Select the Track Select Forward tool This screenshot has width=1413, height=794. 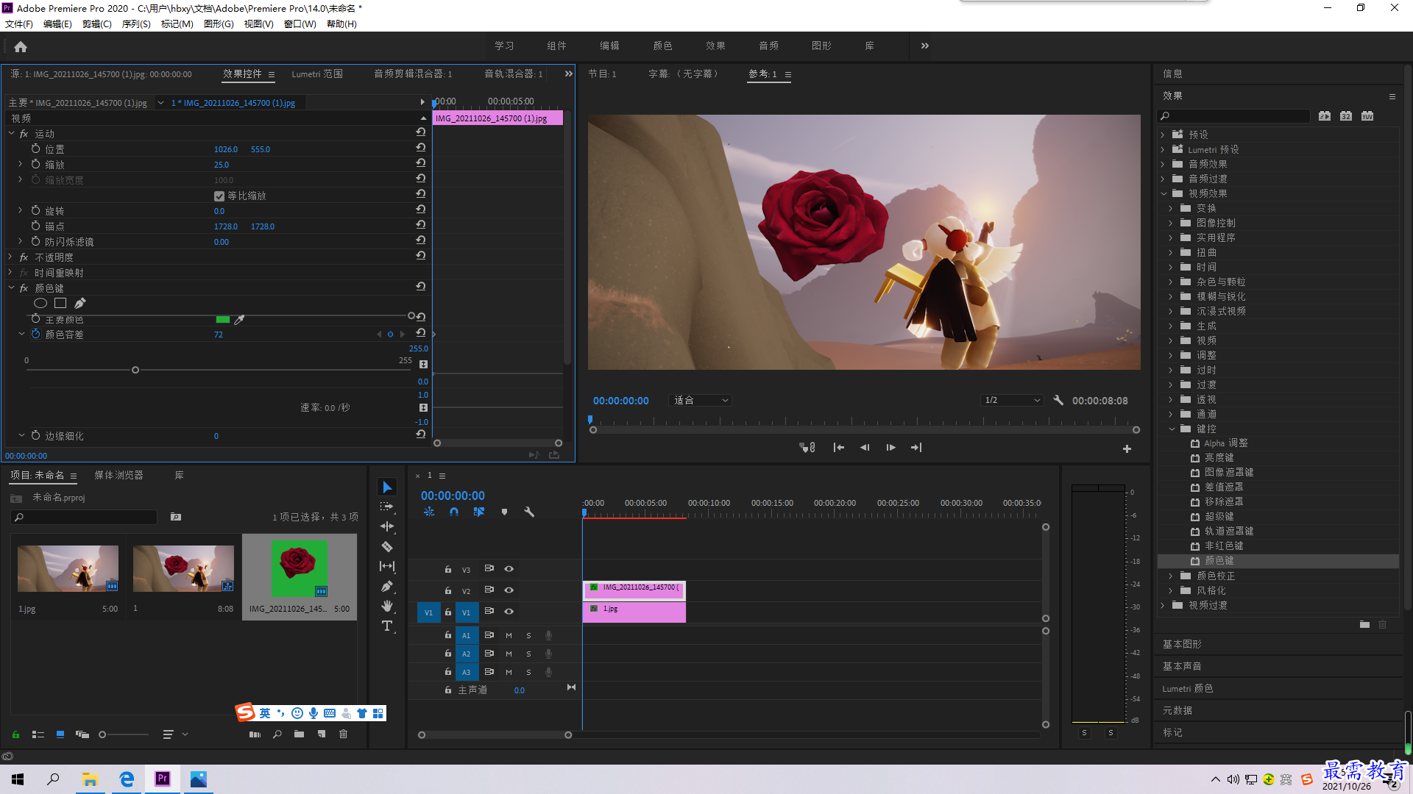[387, 507]
